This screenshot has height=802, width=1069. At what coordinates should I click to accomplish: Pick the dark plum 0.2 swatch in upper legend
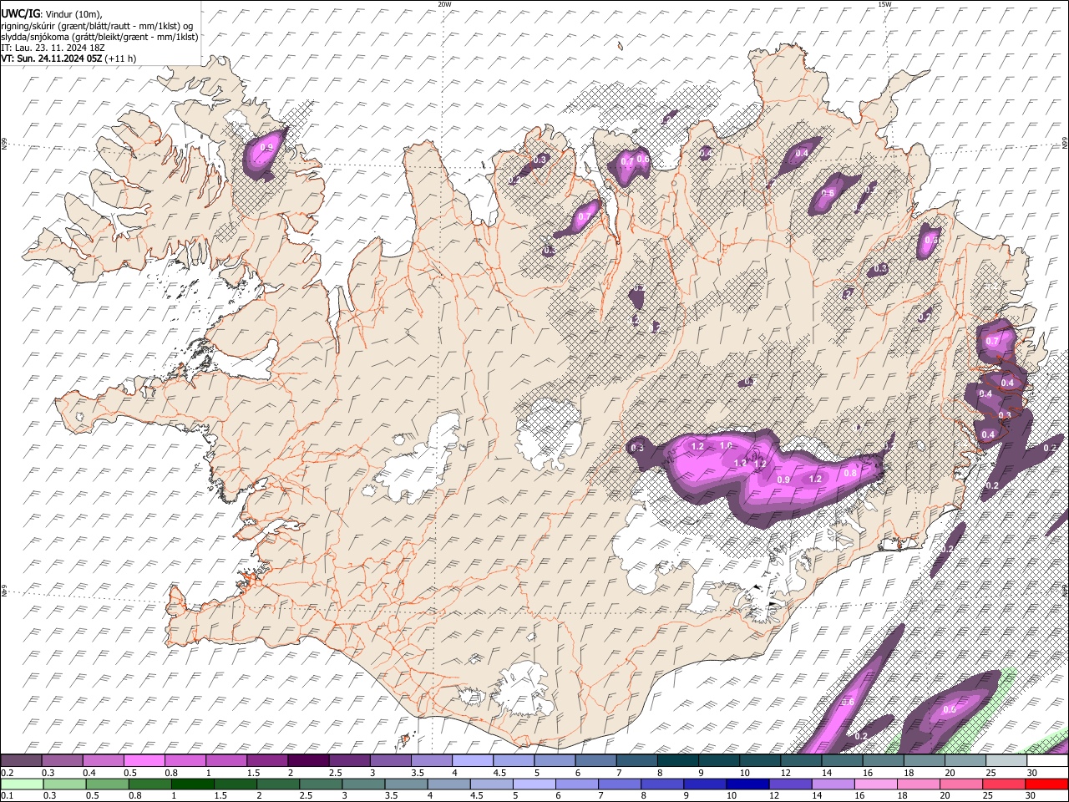pos(21,761)
